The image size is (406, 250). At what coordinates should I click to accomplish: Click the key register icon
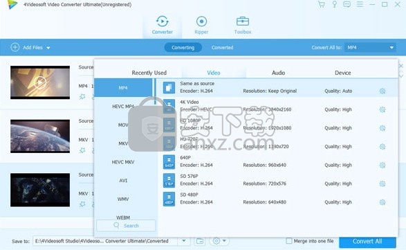tap(334, 4)
